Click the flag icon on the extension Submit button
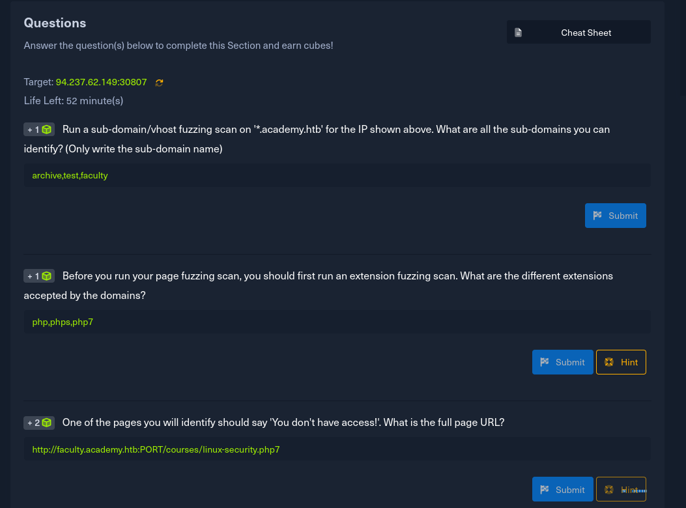This screenshot has height=508, width=686. (x=545, y=362)
